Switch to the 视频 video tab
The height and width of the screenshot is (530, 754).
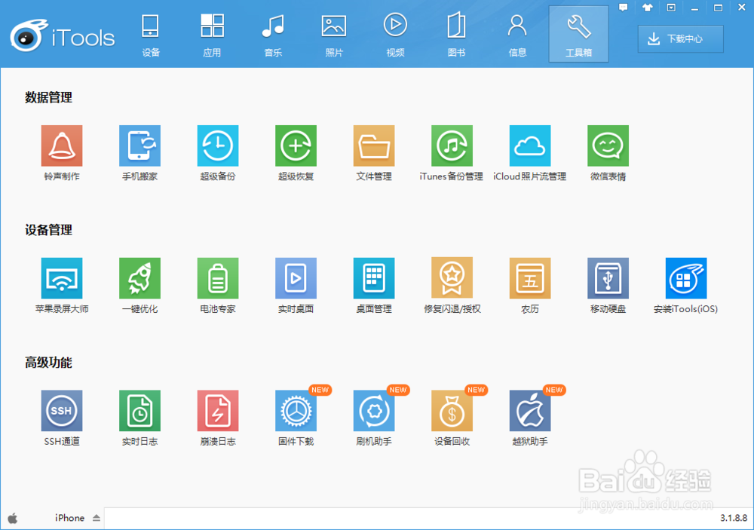point(395,35)
